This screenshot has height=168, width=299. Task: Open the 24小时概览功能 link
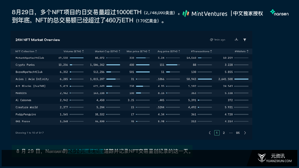coord(86,151)
